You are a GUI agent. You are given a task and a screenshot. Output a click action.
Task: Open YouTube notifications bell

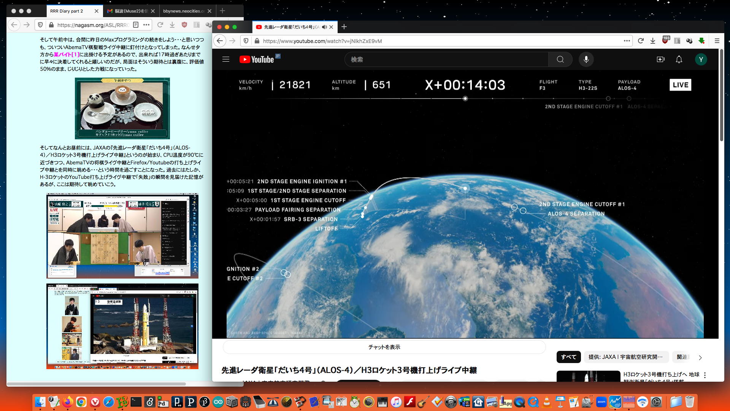click(x=679, y=59)
